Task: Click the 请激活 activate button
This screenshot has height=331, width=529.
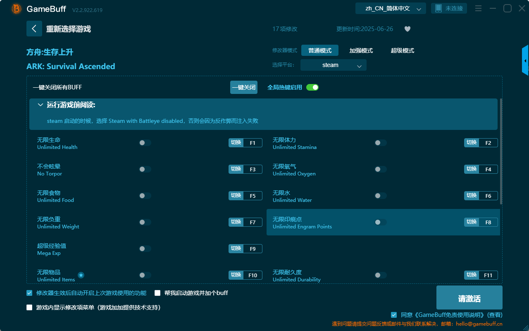Action: point(469,297)
